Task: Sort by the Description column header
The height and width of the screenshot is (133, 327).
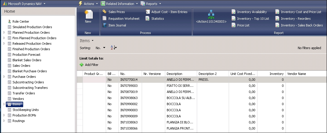Action: coord(181,74)
